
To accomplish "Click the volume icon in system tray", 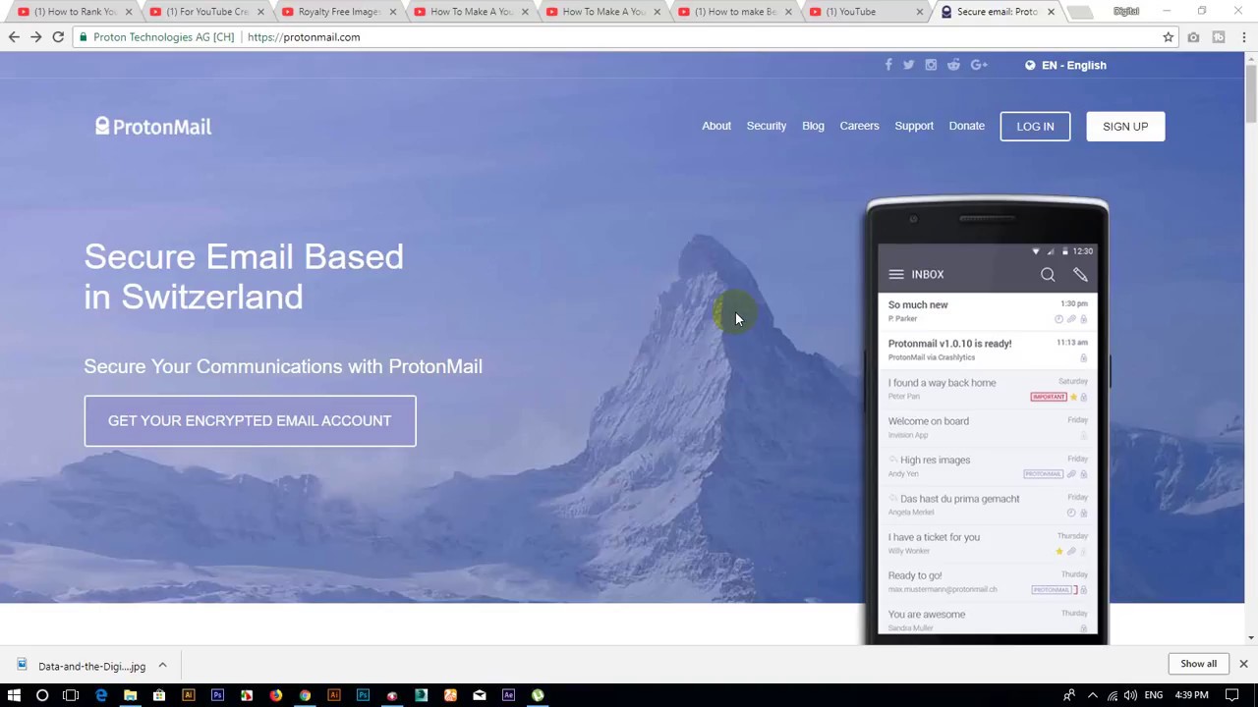I will point(1131,695).
